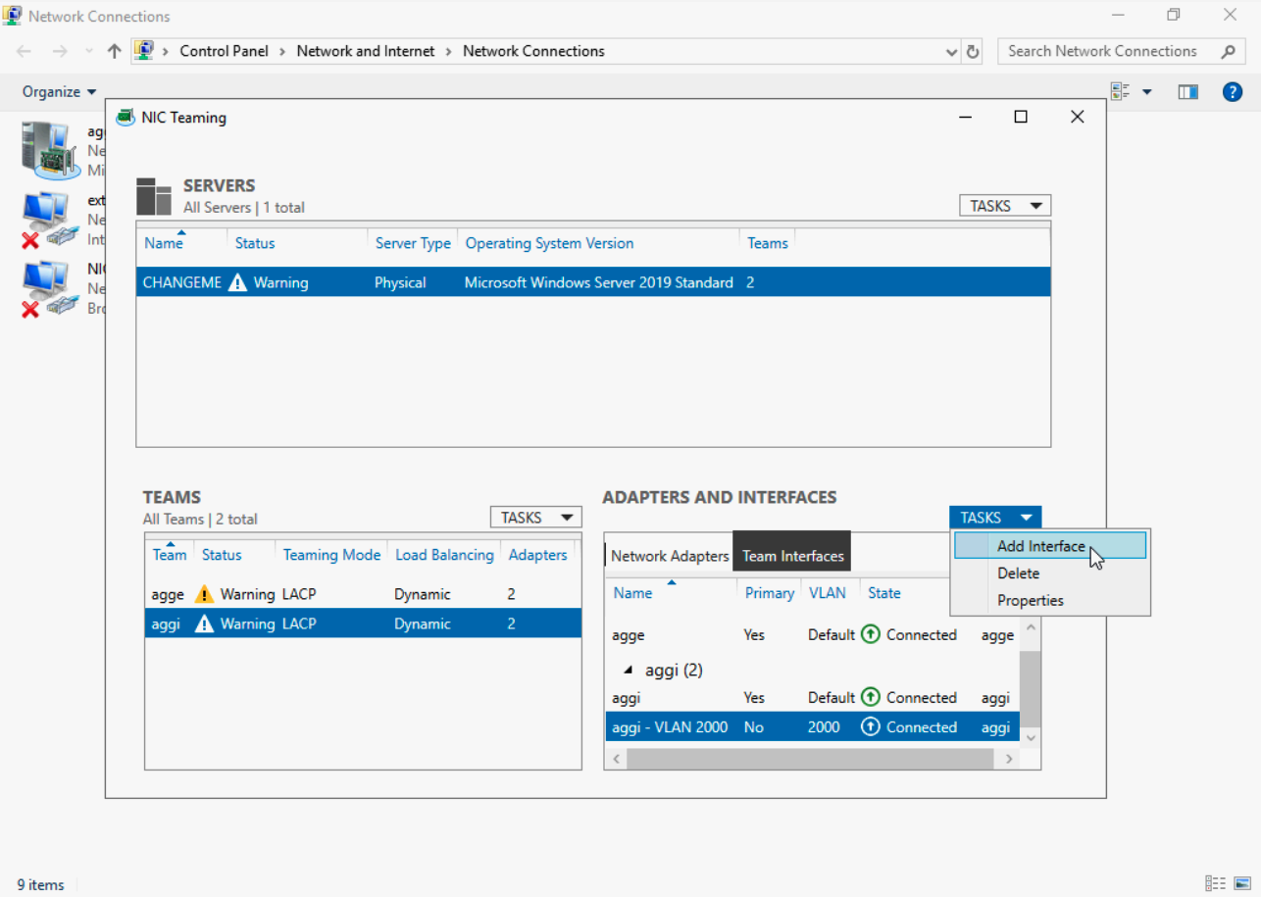Choose Add Interface from the menu
This screenshot has height=897, width=1261.
tap(1050, 546)
